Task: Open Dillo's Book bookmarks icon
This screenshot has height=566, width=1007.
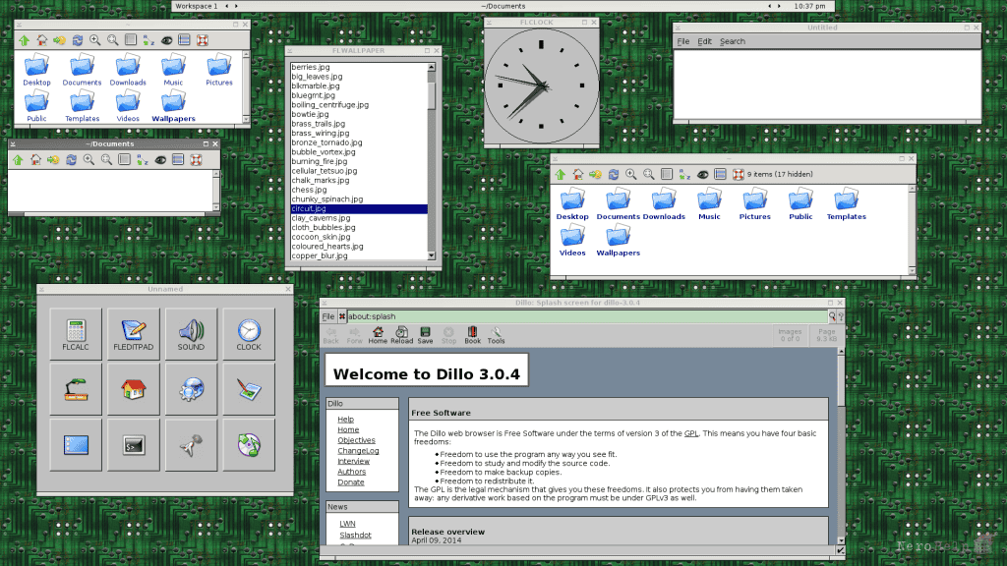Action: [473, 335]
